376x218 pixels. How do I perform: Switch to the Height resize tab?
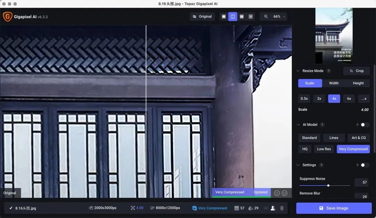pos(358,83)
